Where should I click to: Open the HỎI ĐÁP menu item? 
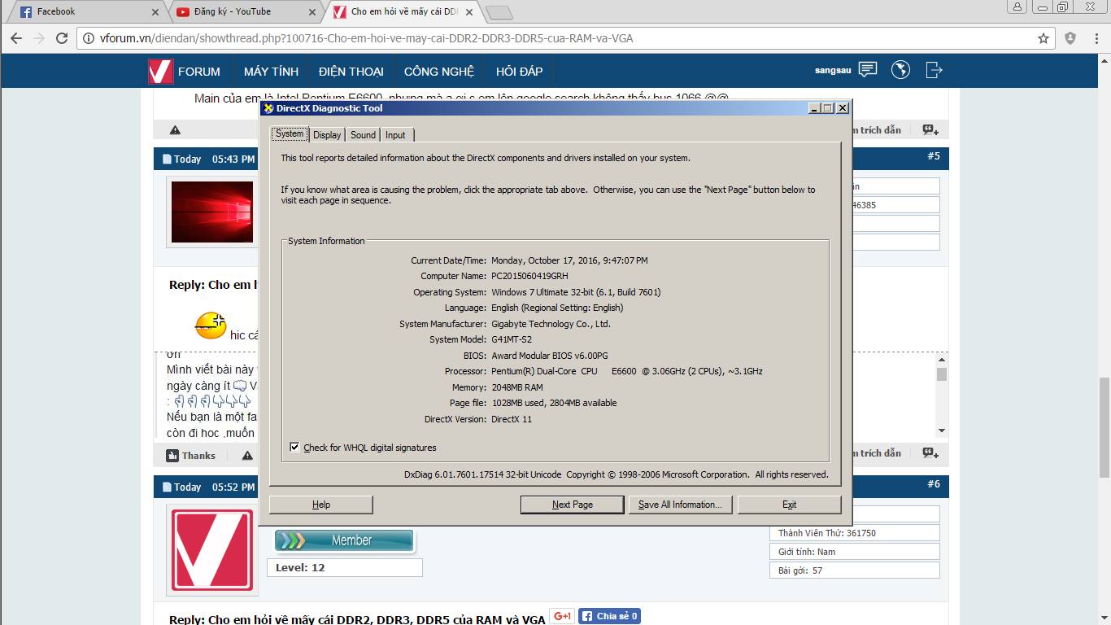coord(519,72)
